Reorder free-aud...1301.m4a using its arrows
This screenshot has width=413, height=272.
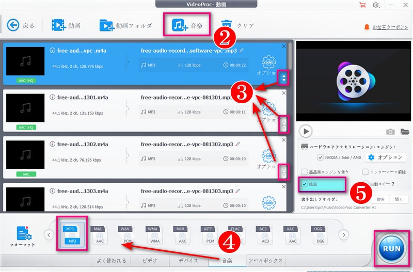tap(283, 125)
